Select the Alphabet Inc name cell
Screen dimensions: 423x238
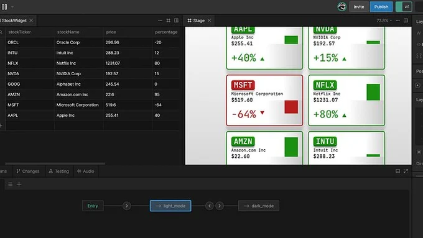(x=78, y=84)
